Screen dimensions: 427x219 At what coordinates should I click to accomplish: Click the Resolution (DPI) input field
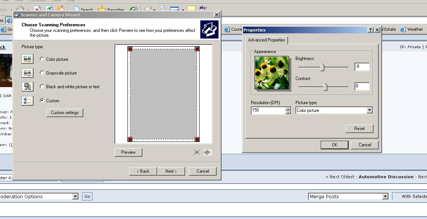268,110
